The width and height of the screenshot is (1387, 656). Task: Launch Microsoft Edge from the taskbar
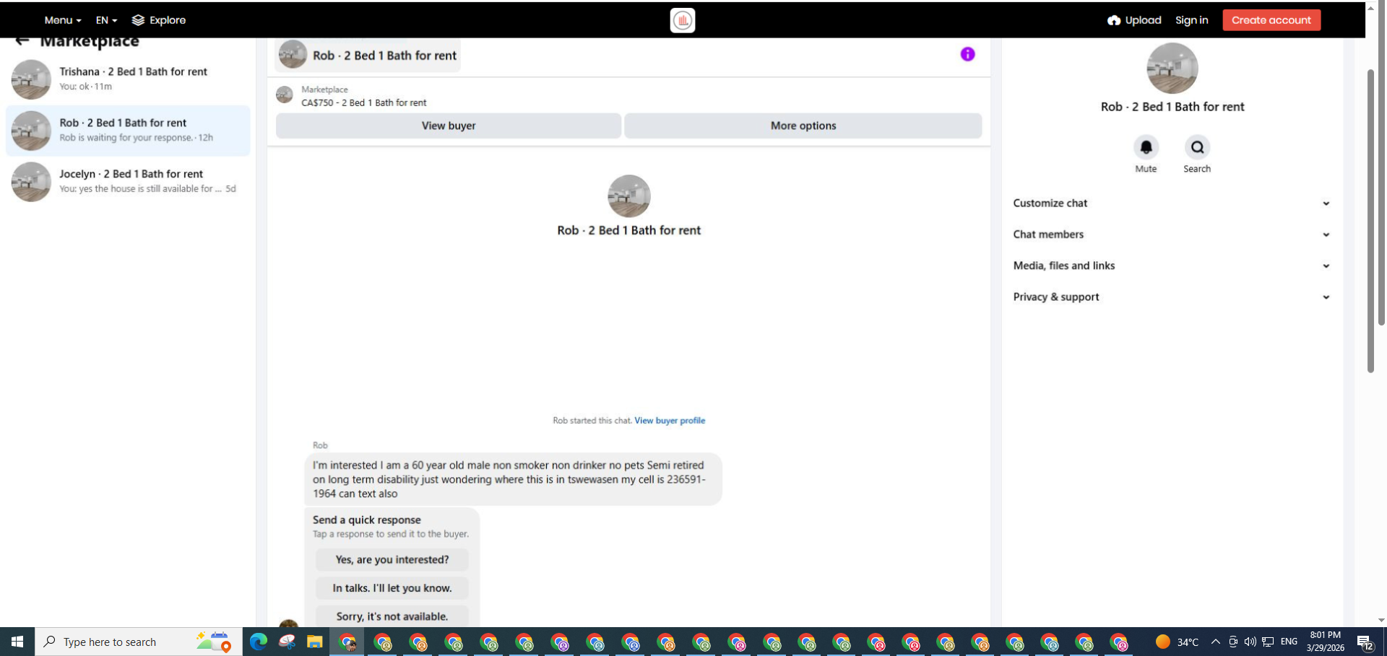pos(259,642)
